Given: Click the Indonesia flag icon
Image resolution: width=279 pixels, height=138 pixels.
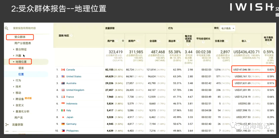Looking at the screenshot, I should (63, 104).
